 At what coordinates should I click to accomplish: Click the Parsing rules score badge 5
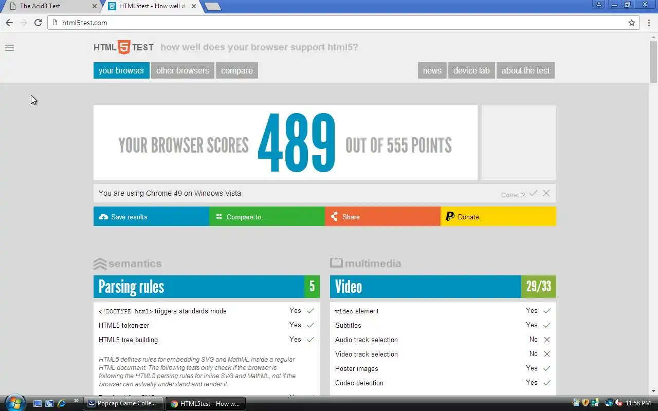(x=312, y=287)
